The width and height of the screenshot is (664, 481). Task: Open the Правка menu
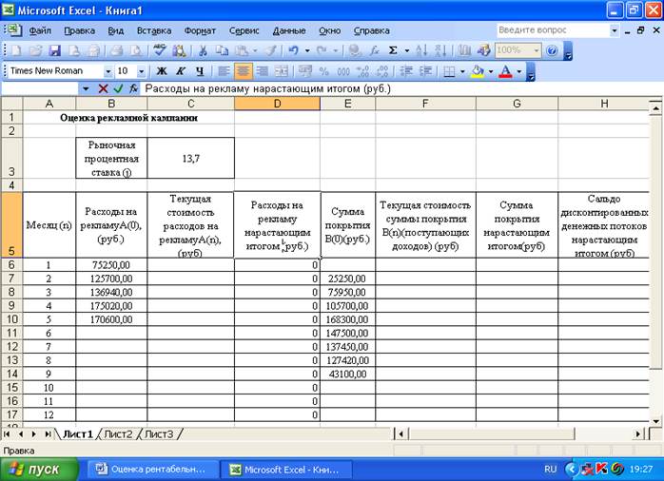coord(79,30)
